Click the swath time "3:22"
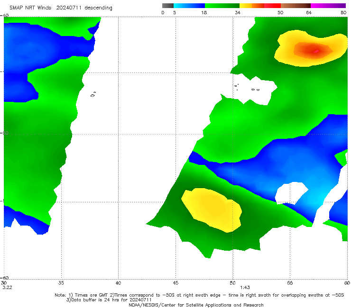 7,288
